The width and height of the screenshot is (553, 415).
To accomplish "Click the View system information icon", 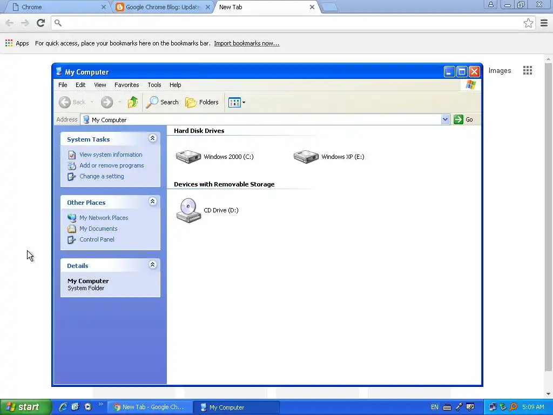I will pyautogui.click(x=72, y=155).
